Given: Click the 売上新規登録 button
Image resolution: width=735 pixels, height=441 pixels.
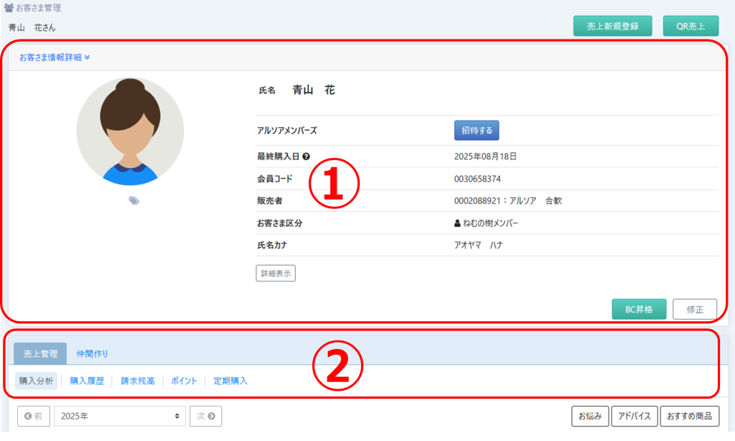Looking at the screenshot, I should click(612, 26).
